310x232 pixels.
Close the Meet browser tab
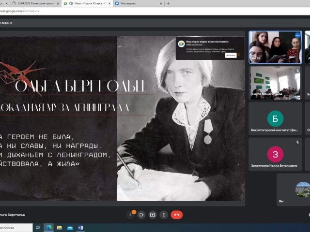[x=109, y=3]
